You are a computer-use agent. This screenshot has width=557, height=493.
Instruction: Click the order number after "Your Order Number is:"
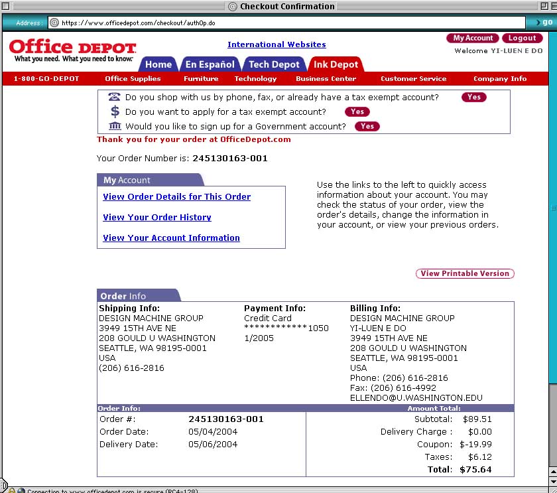[x=230, y=158]
